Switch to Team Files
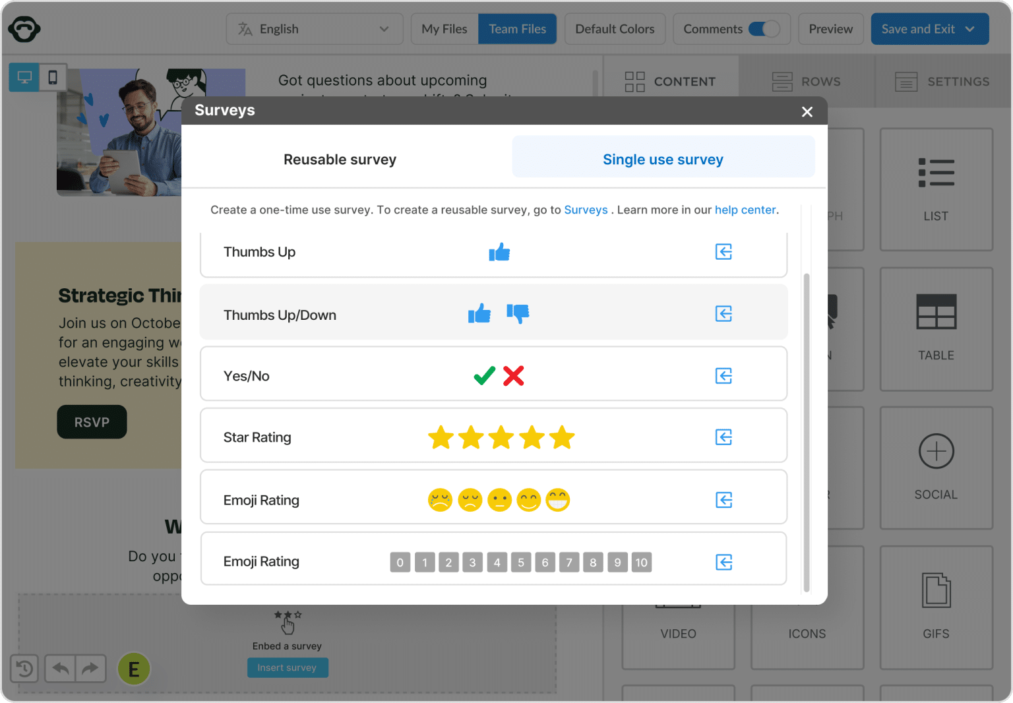 click(517, 29)
